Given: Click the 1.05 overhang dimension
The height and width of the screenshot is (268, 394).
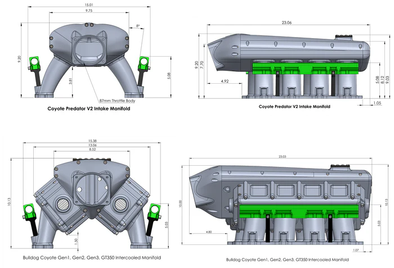Looking at the screenshot, I should (x=377, y=103).
